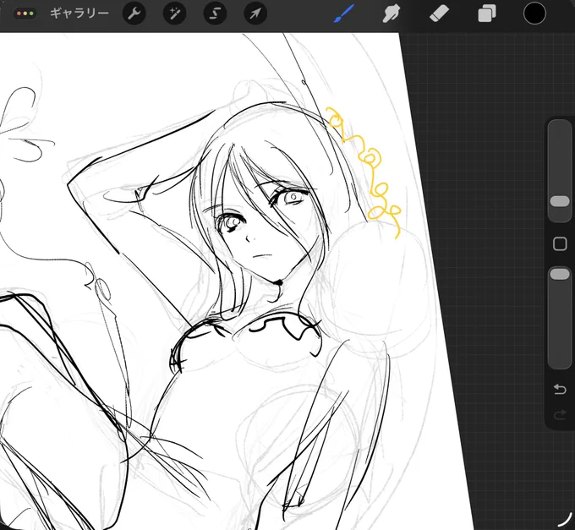The width and height of the screenshot is (575, 530).
Task: Open the black color picker circle
Action: tap(534, 14)
